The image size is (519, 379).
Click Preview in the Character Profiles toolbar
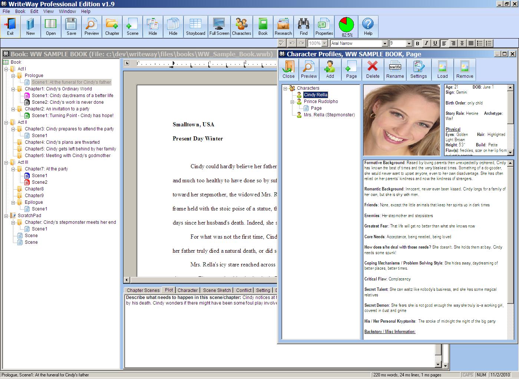[309, 70]
